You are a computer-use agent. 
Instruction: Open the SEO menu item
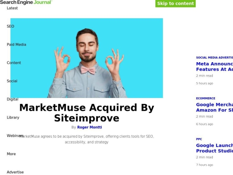pos(10,26)
